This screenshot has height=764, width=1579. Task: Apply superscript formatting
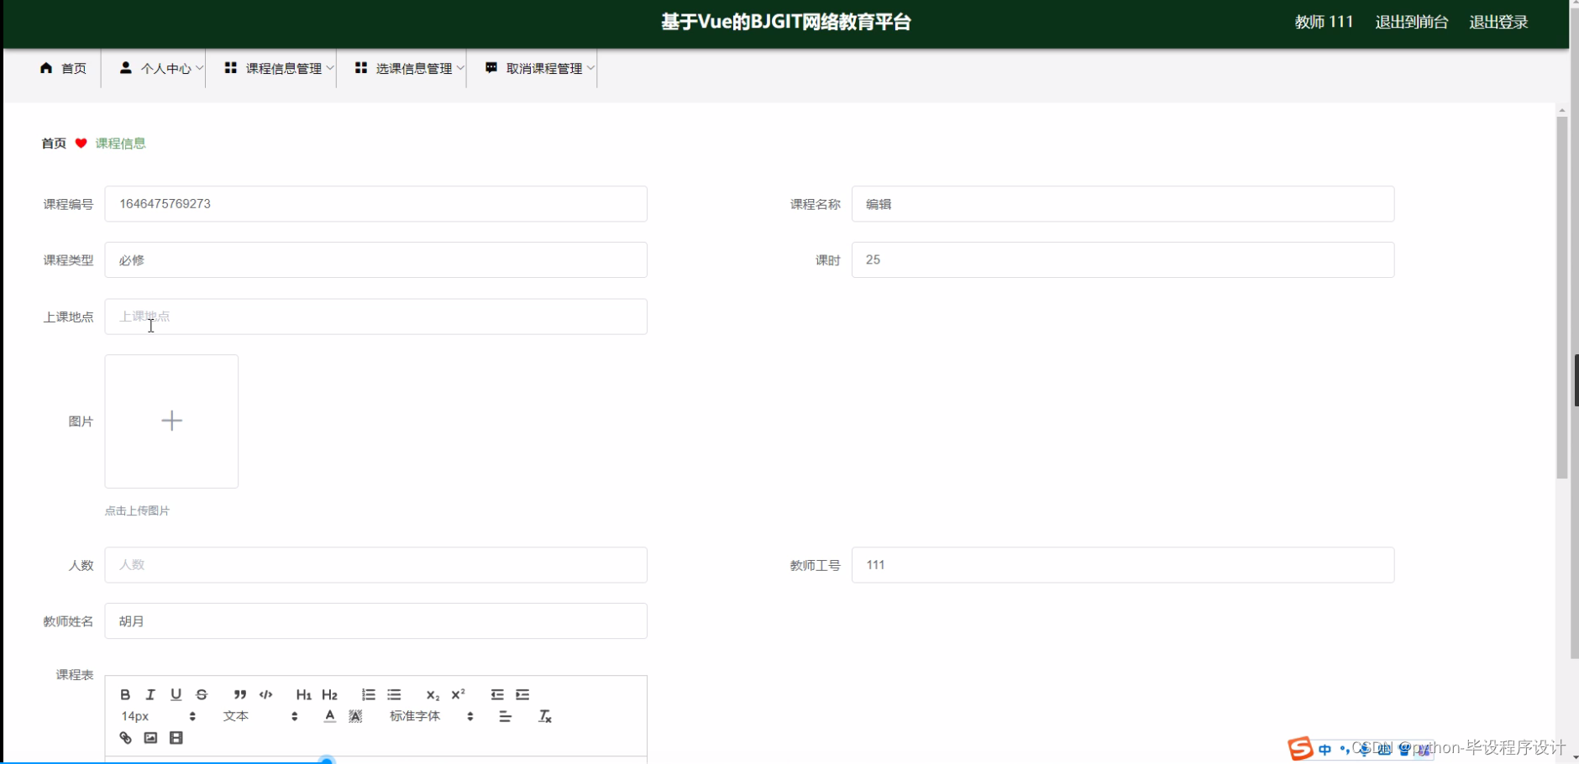click(458, 694)
